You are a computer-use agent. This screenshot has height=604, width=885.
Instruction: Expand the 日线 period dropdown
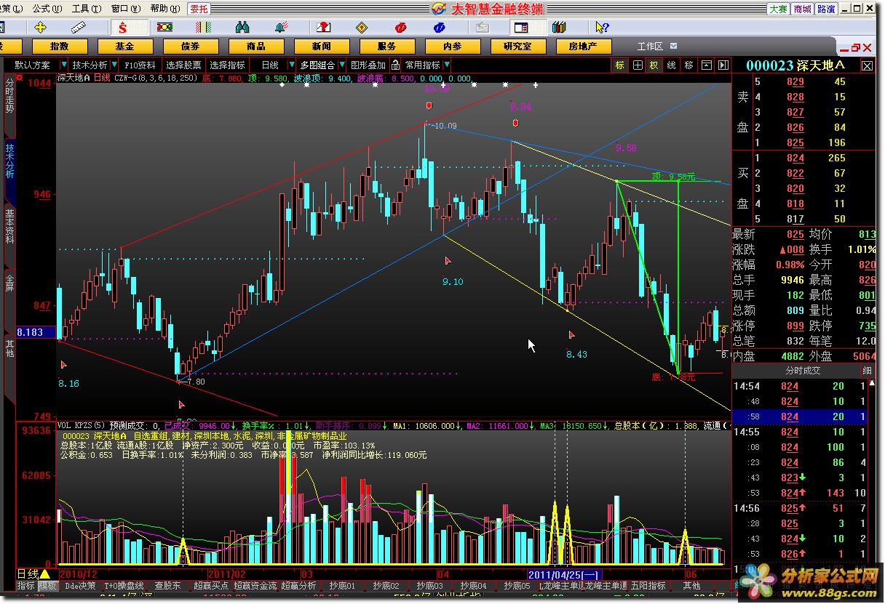292,65
